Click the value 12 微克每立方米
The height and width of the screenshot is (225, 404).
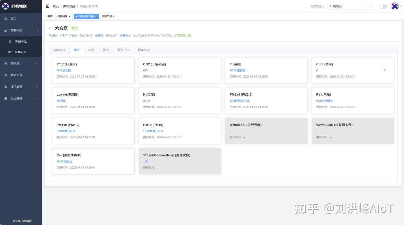tap(240, 101)
